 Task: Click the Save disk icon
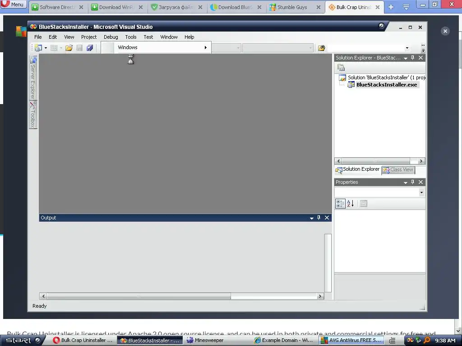pyautogui.click(x=79, y=48)
